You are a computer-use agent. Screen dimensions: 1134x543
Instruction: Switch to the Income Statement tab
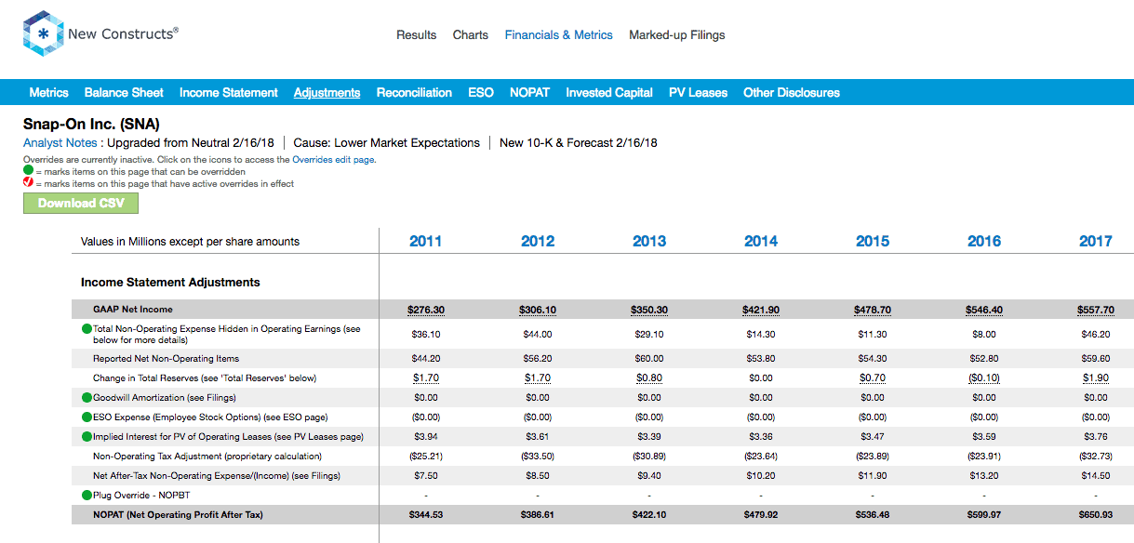(x=228, y=93)
